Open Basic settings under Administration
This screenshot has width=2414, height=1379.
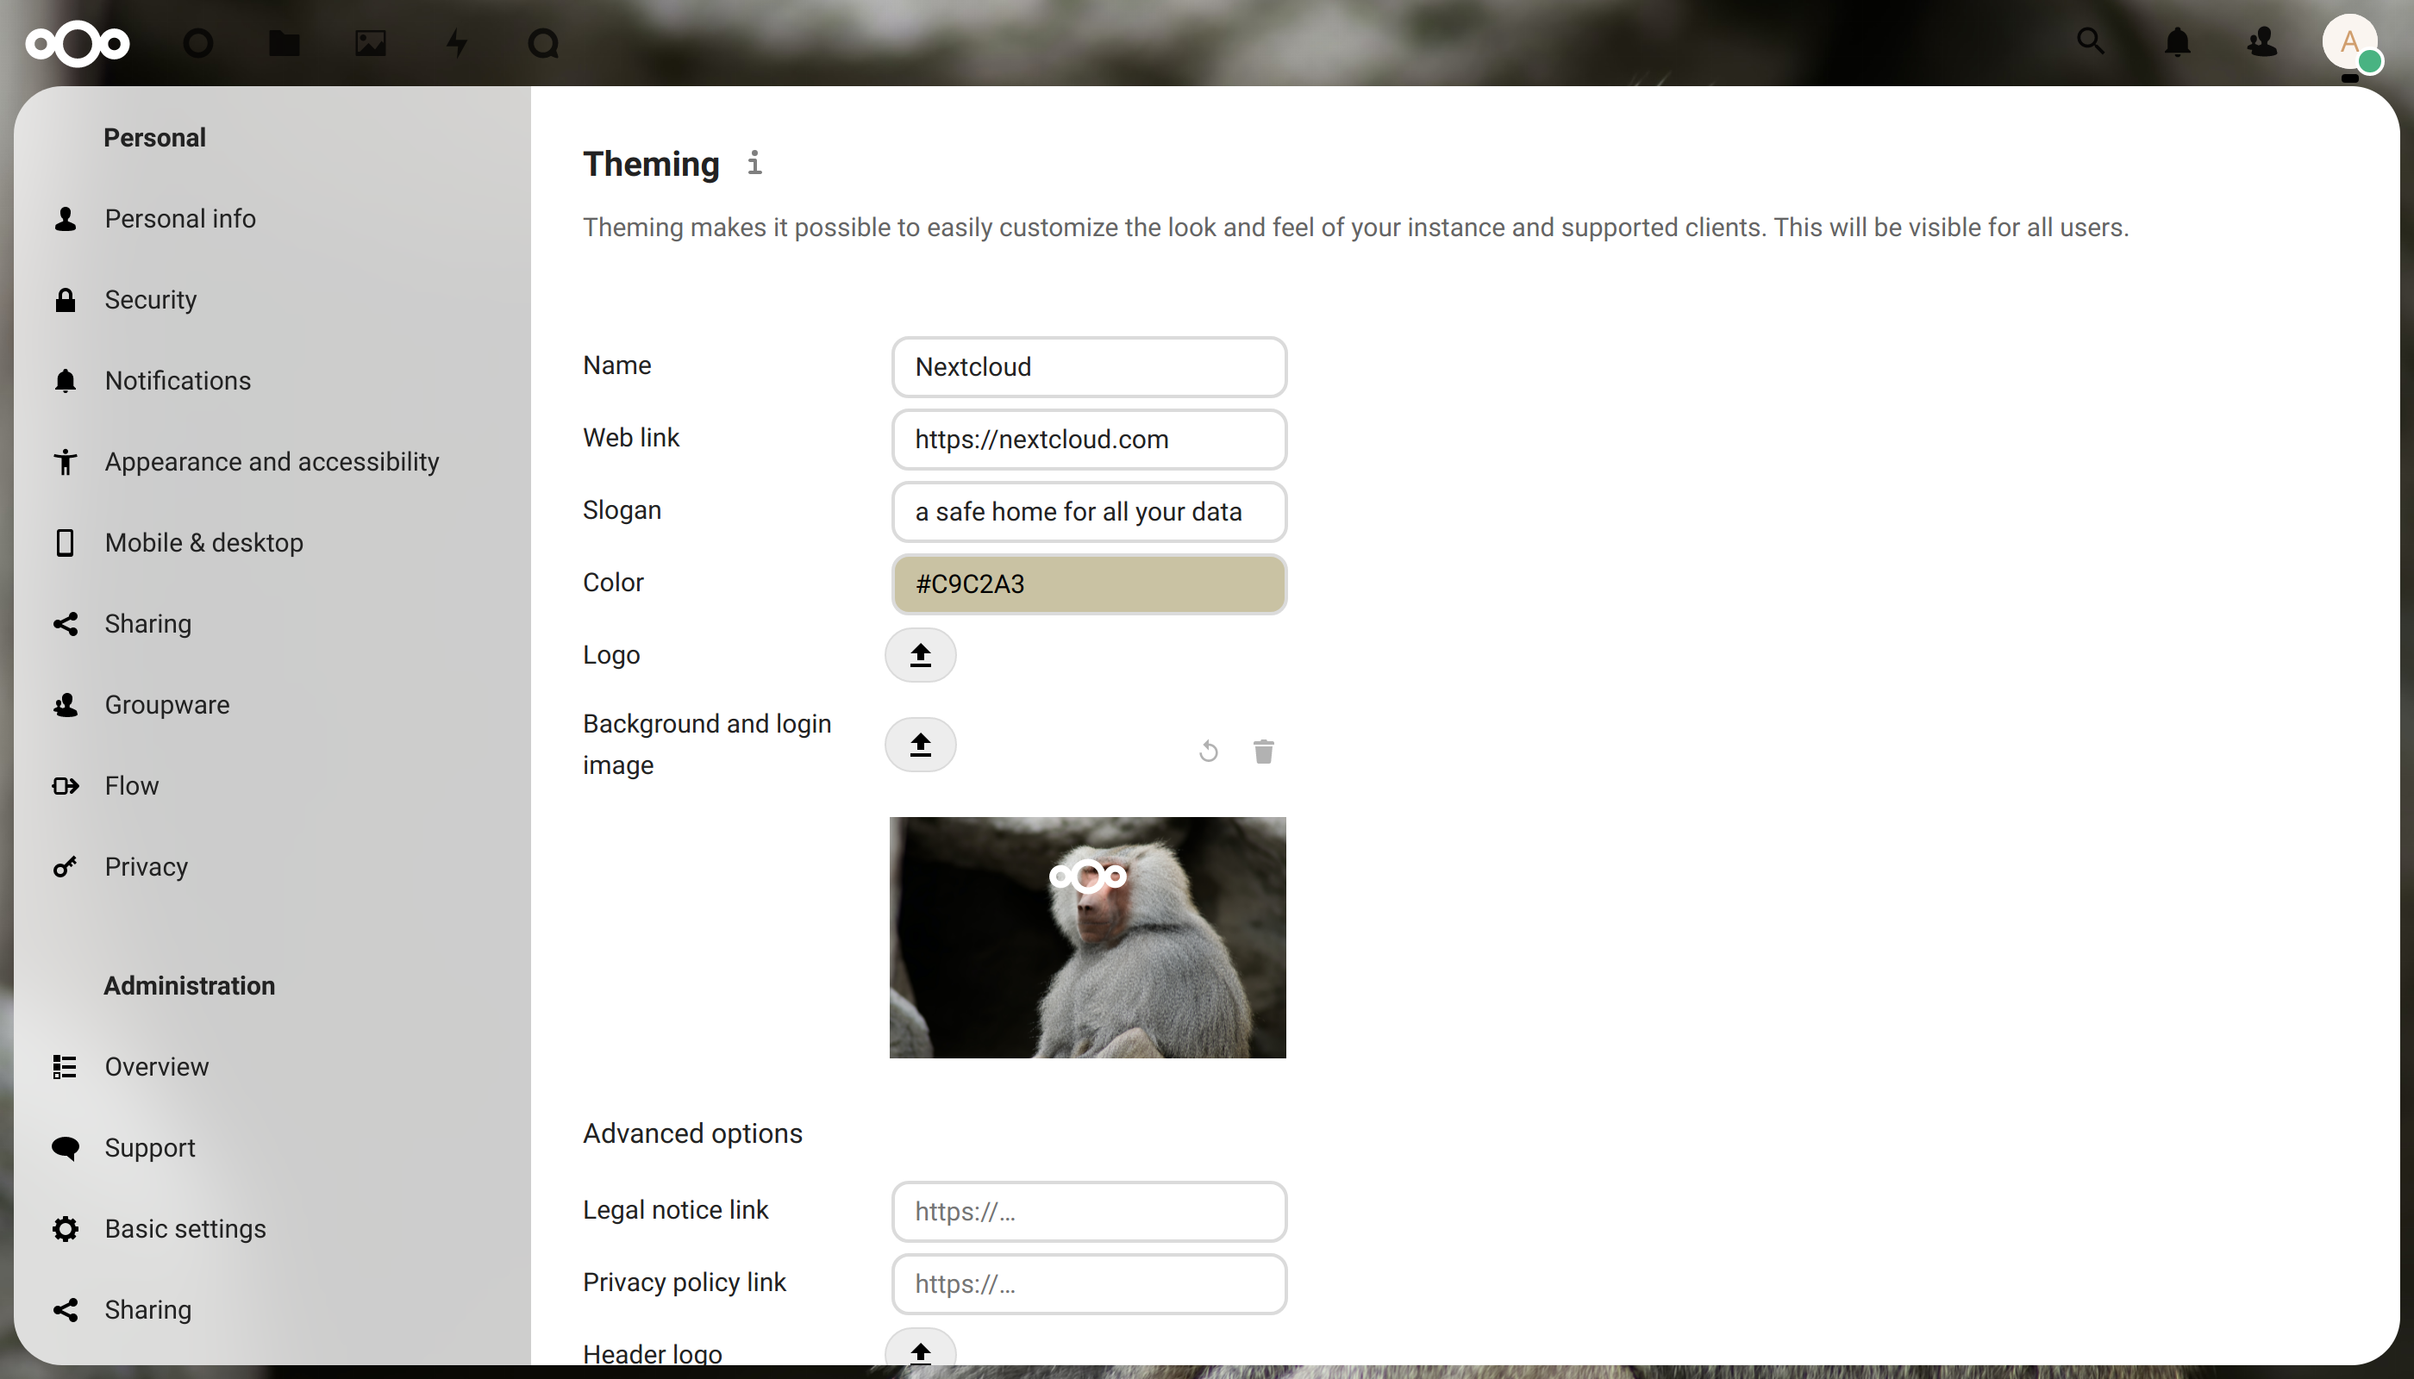tap(184, 1228)
